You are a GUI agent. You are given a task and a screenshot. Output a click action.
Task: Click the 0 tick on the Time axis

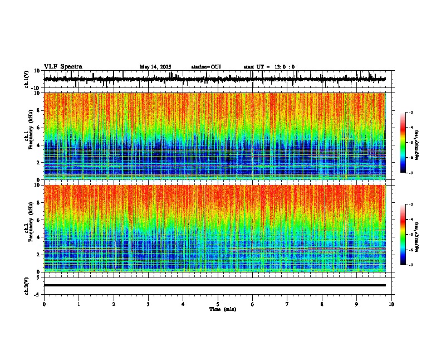(44, 304)
